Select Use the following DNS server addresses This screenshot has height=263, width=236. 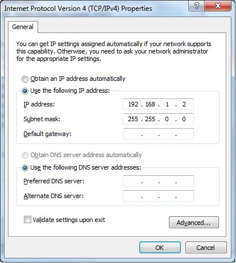pyautogui.click(x=25, y=168)
